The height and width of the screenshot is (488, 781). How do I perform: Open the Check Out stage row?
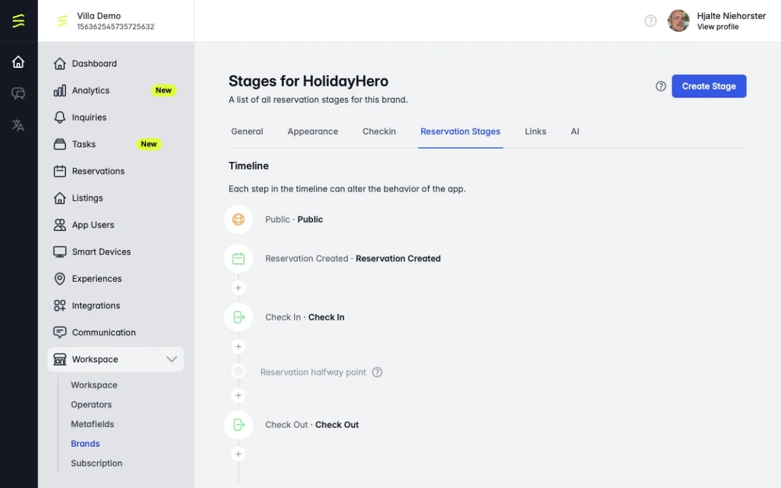point(312,425)
